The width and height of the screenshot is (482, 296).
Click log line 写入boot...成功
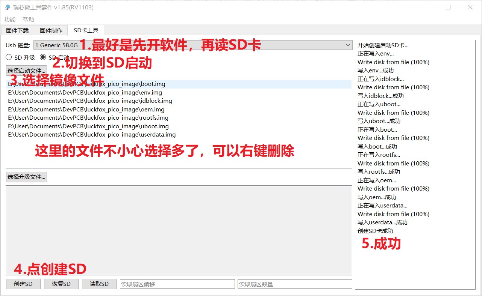tap(377, 146)
